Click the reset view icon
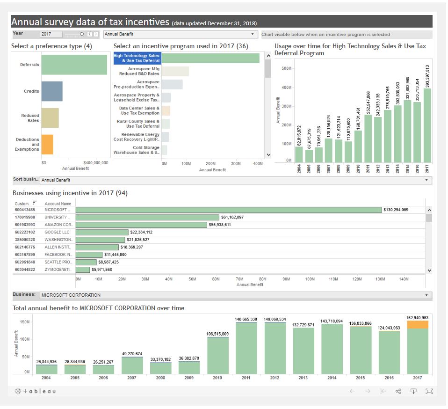The image size is (448, 409). click(383, 391)
